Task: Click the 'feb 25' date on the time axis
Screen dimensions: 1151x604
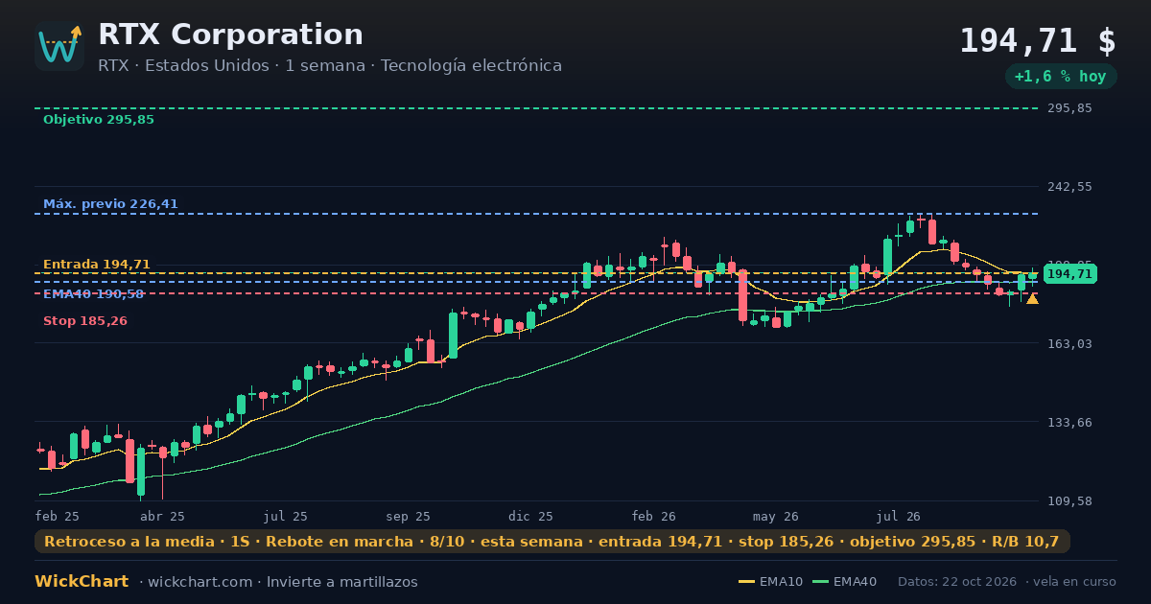Action: 58,516
